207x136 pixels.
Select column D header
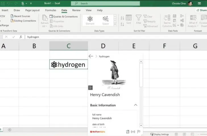pyautogui.click(x=103, y=46)
